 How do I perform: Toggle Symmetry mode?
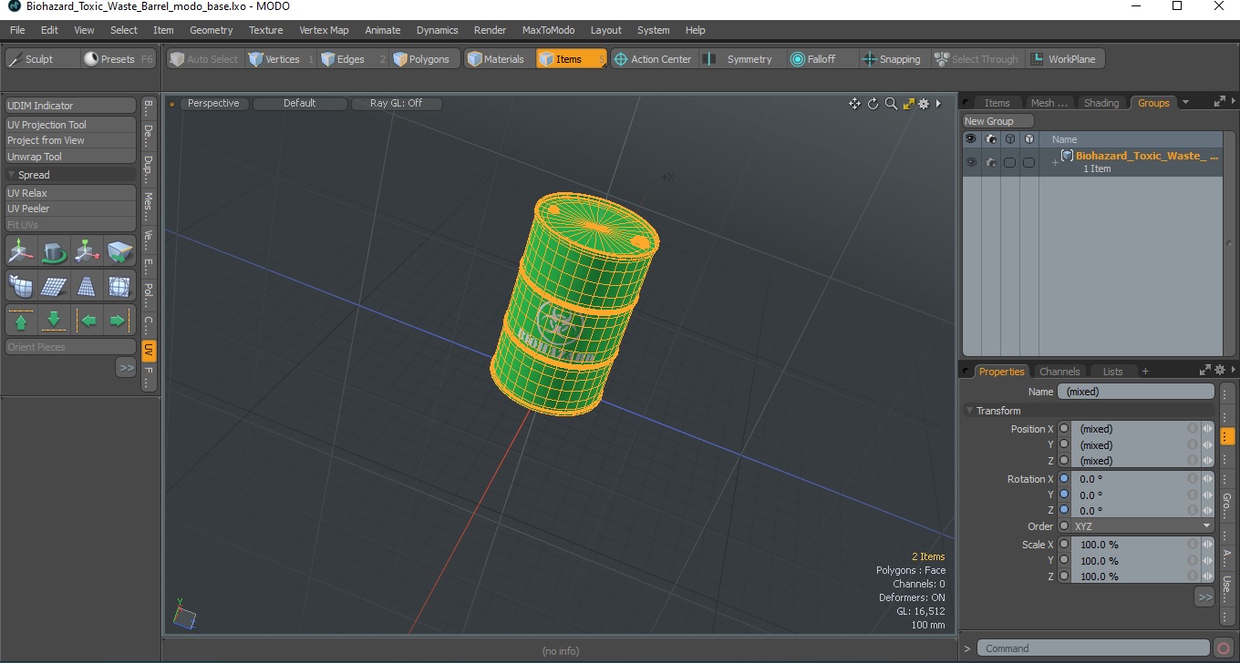(x=739, y=59)
